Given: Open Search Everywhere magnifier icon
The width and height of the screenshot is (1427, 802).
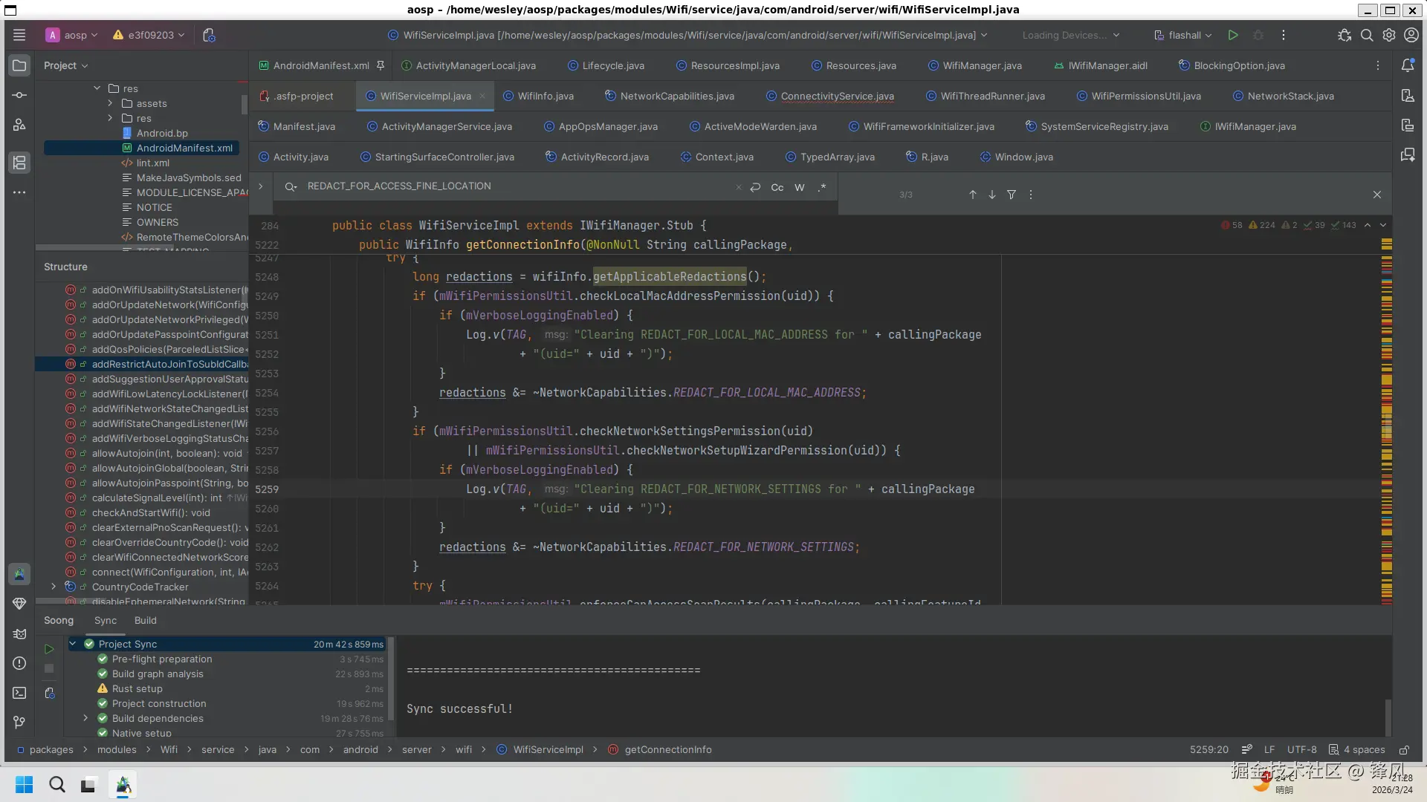Looking at the screenshot, I should tap(1367, 35).
